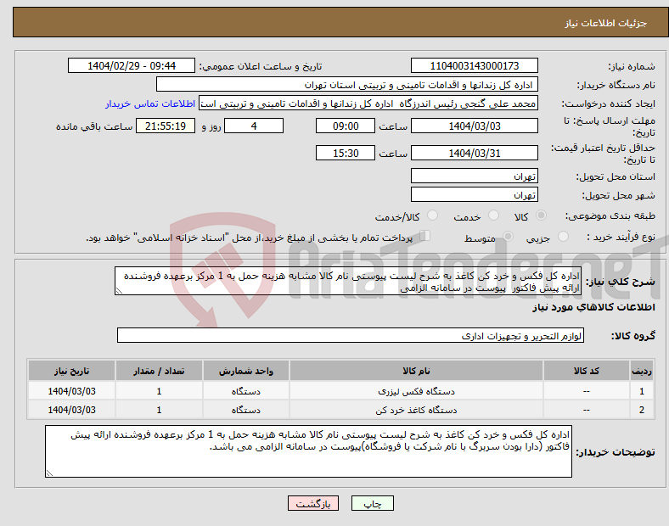Click the ردیف column header

point(642,371)
